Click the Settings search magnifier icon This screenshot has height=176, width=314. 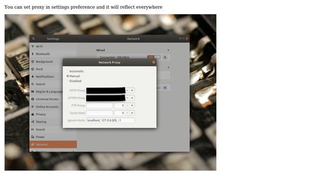click(x=33, y=39)
